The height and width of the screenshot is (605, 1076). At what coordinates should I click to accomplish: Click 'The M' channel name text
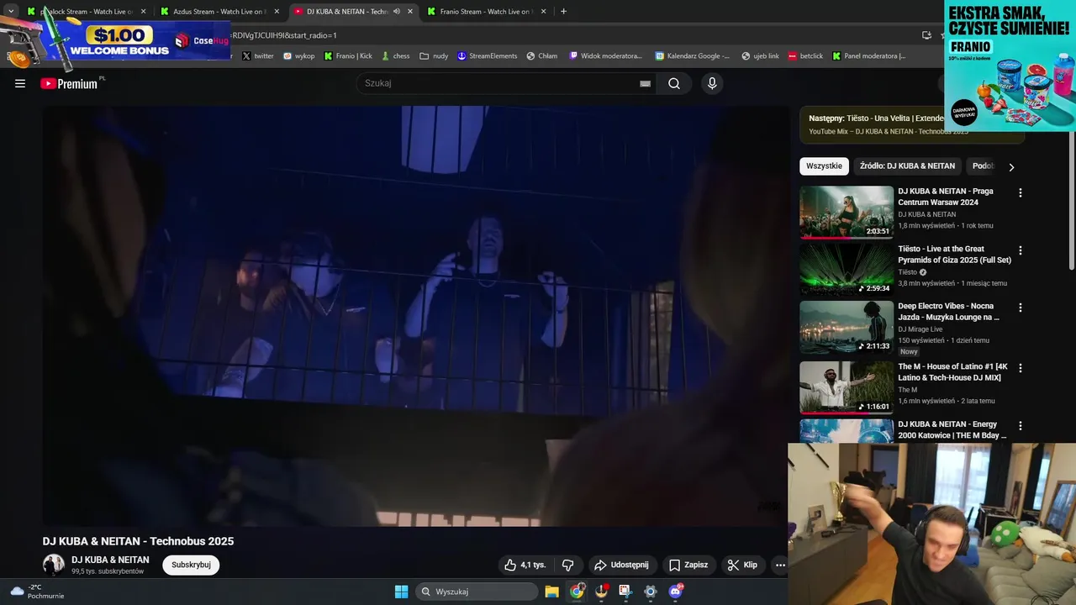(x=907, y=390)
